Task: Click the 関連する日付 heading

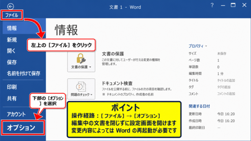Action: (199, 106)
